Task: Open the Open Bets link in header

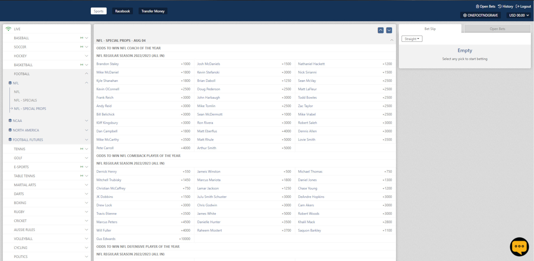Action: tap(485, 6)
